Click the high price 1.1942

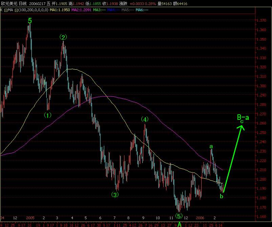[x=78, y=4]
